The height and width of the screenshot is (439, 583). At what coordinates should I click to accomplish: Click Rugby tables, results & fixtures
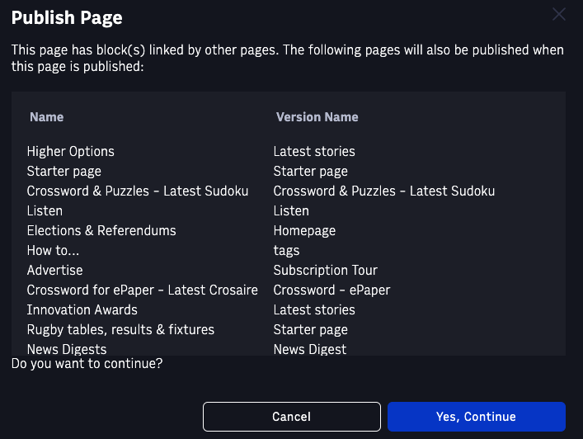(120, 329)
